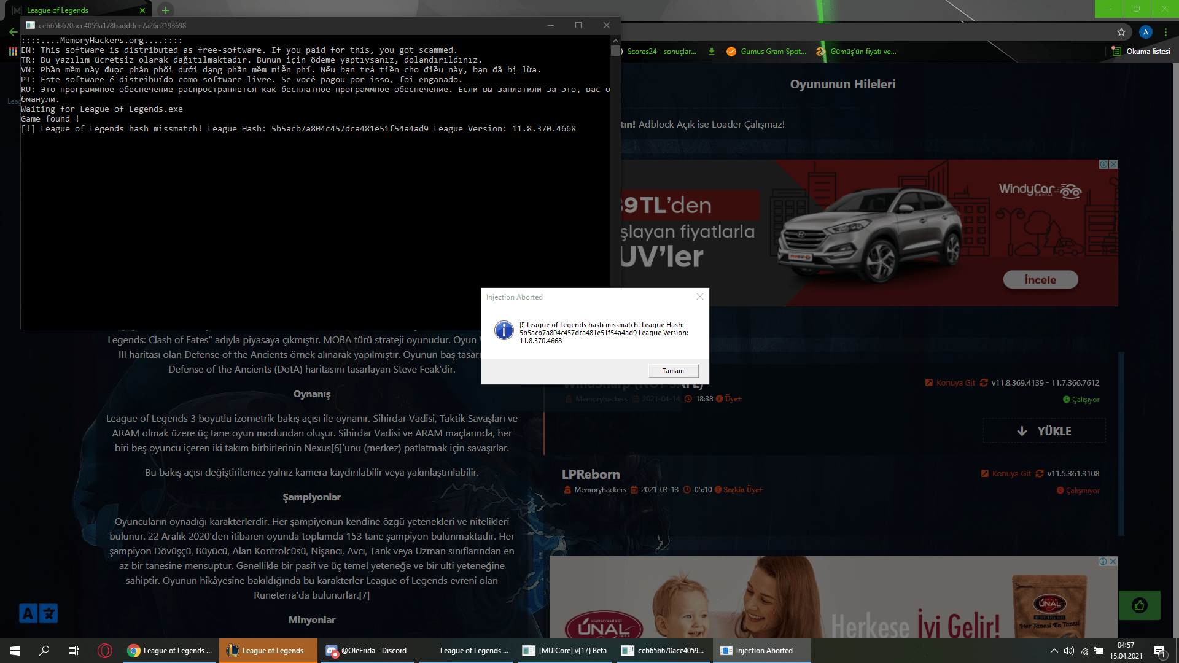The width and height of the screenshot is (1179, 663).
Task: Open Okuma listesi reading list
Action: tap(1141, 52)
